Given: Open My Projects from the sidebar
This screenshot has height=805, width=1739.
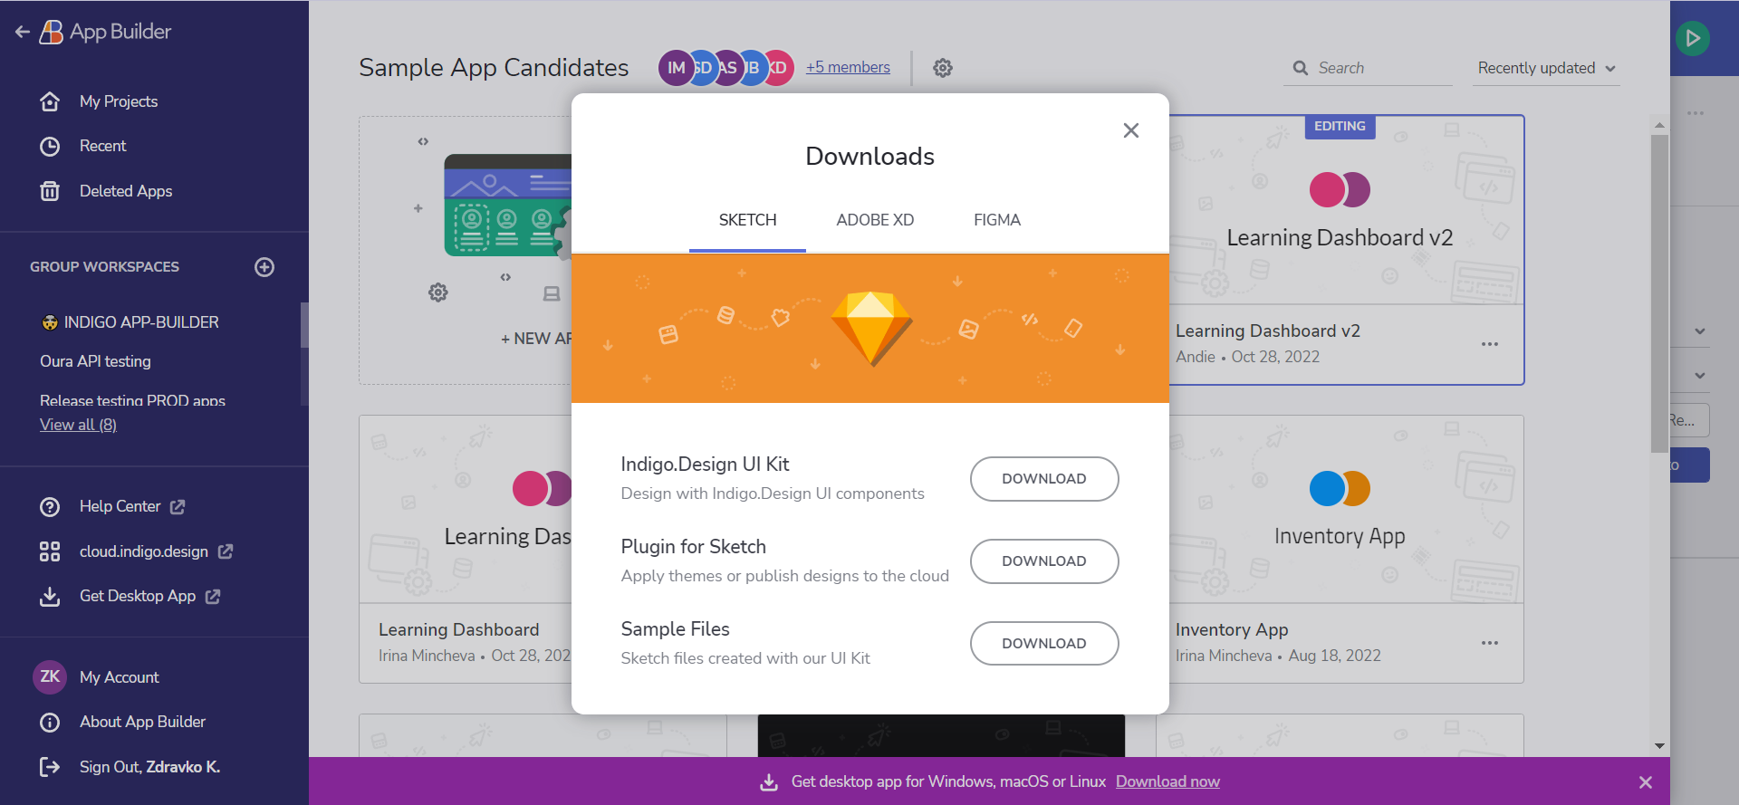Looking at the screenshot, I should coord(118,101).
